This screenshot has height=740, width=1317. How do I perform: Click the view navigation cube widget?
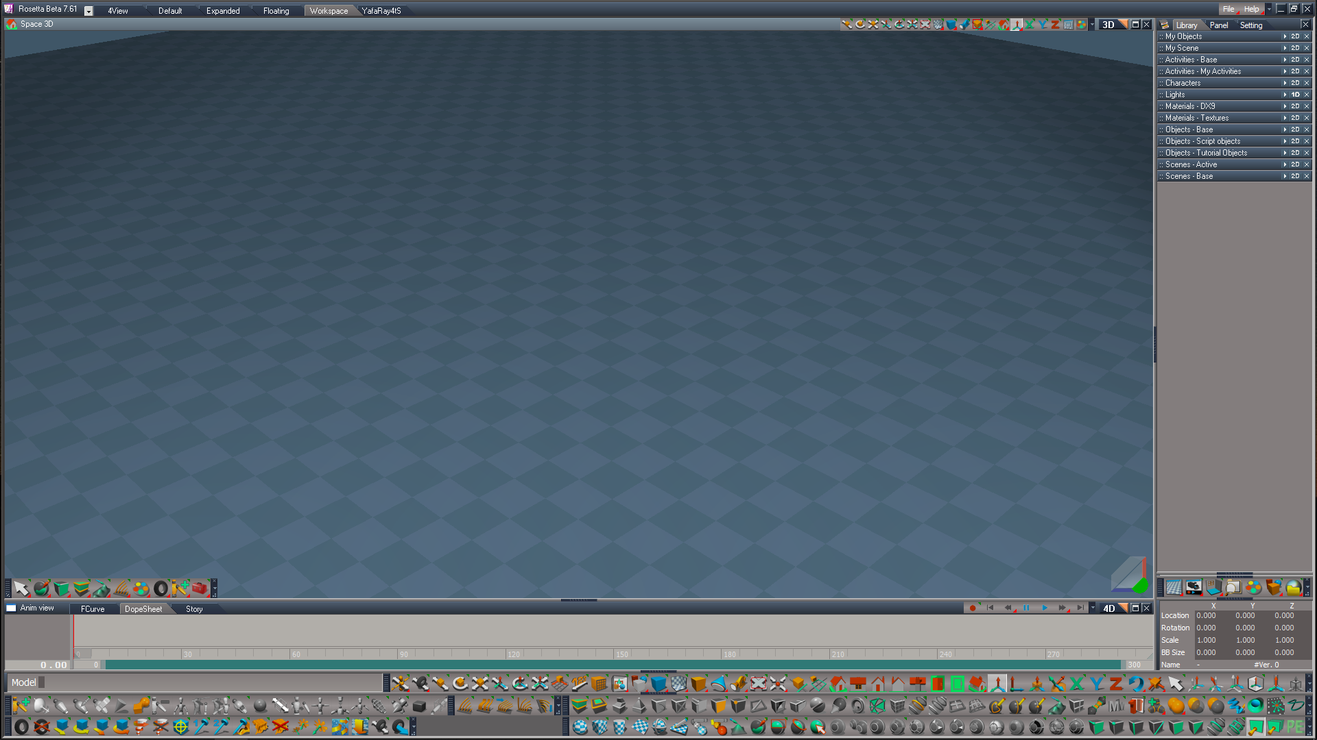1129,574
